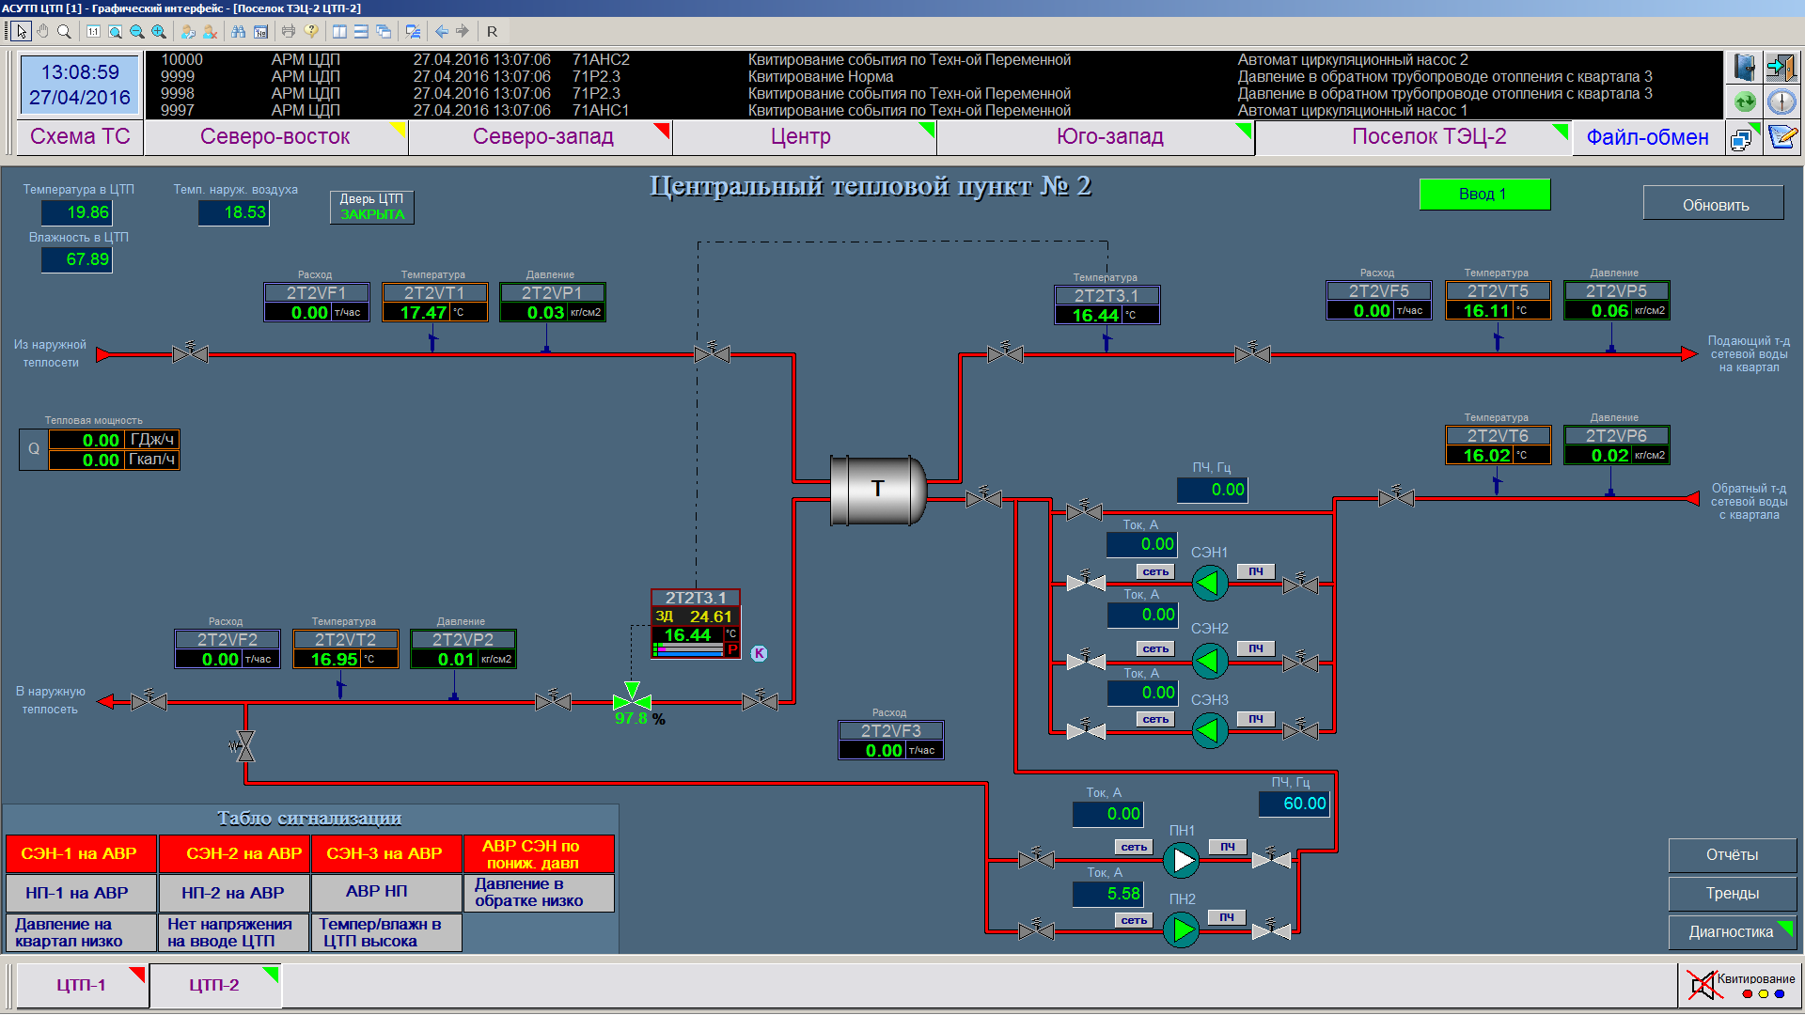Image resolution: width=1805 pixels, height=1015 pixels.
Task: Open the Центр section tab
Action: [x=801, y=137]
